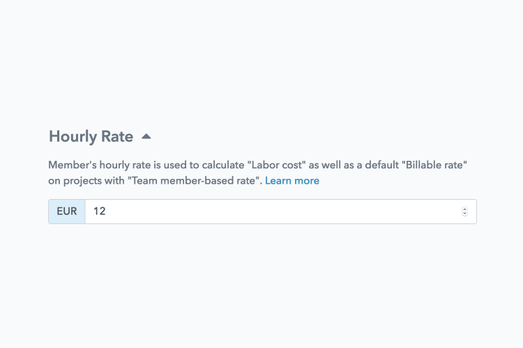Increase hourly rate with up stepper arrow

464,209
